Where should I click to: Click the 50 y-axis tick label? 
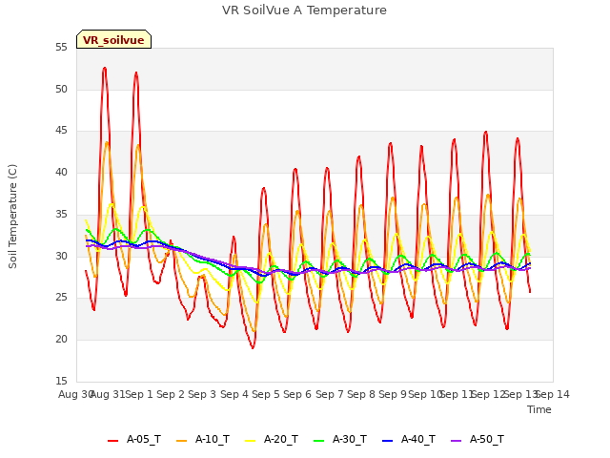(61, 89)
